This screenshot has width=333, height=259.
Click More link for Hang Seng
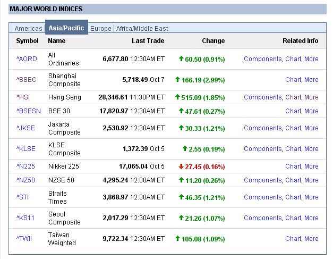[311, 97]
